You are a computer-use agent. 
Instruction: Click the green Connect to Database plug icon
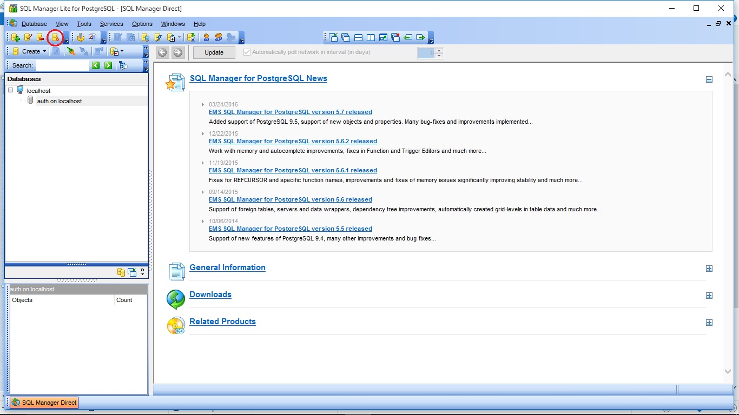[71, 51]
